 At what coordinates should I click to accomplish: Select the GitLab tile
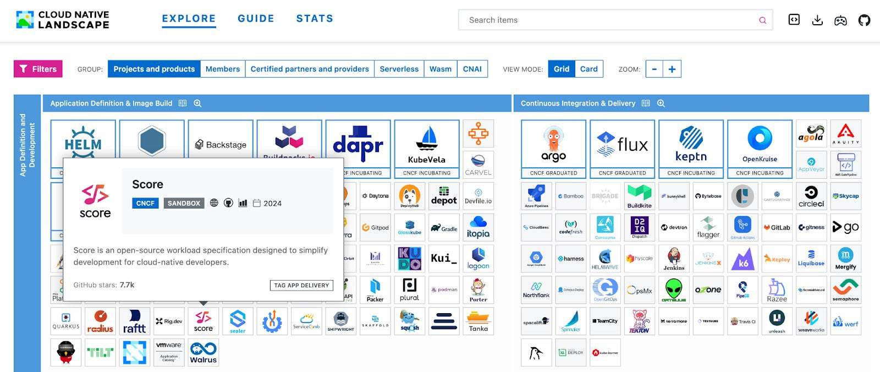coord(777,227)
